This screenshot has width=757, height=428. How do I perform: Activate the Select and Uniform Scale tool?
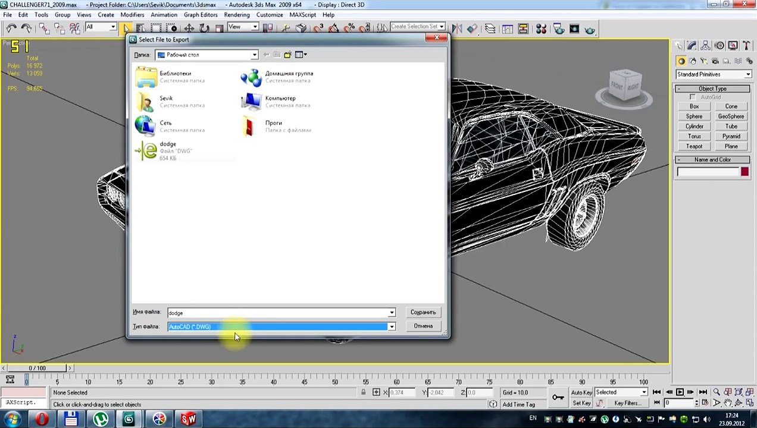click(219, 28)
